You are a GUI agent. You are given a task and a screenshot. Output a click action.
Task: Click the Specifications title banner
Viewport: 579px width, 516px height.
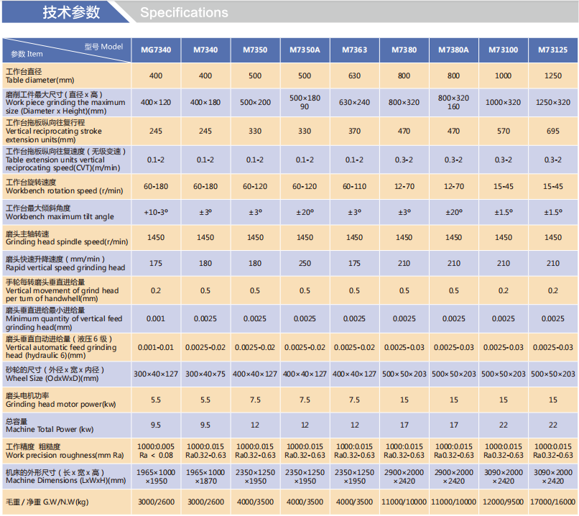184,13
